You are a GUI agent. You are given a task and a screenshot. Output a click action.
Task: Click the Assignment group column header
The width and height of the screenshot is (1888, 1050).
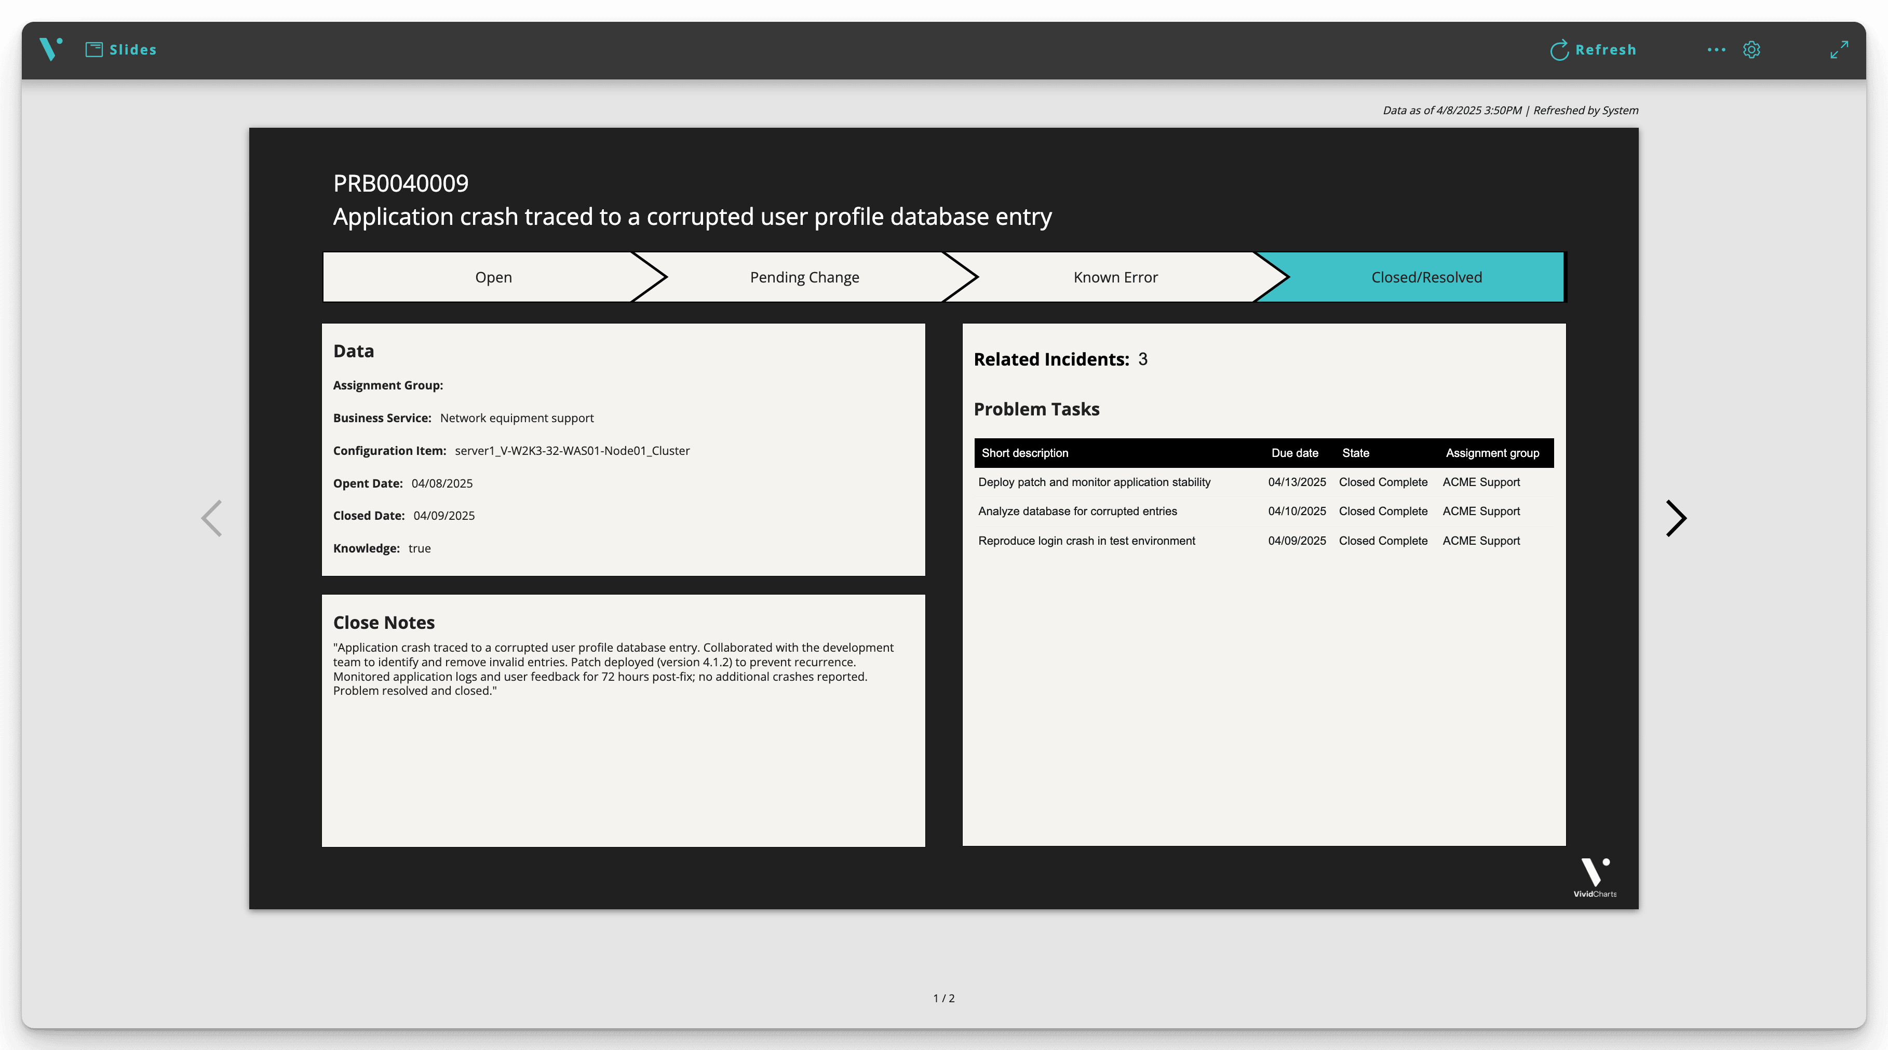(x=1492, y=453)
